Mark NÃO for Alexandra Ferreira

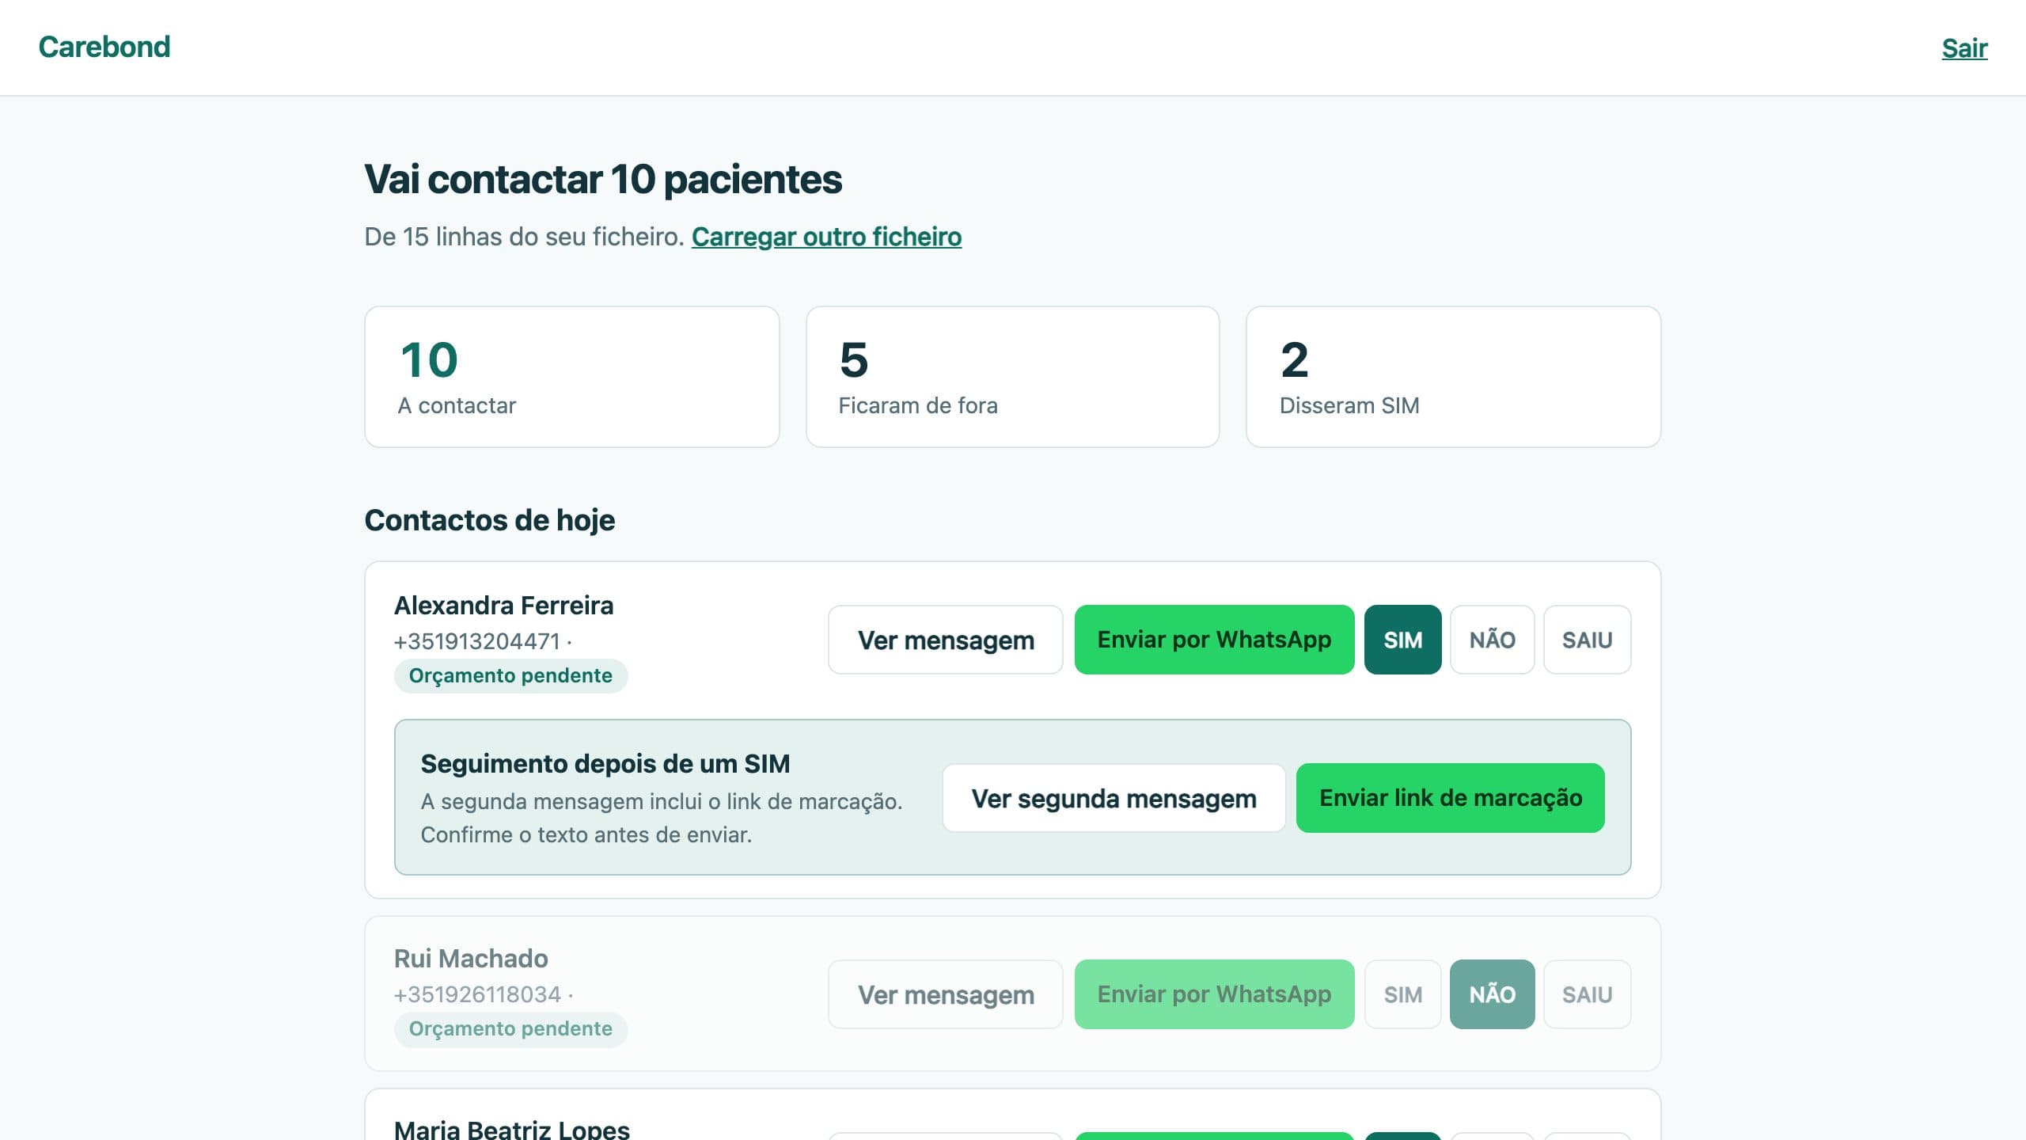1492,640
